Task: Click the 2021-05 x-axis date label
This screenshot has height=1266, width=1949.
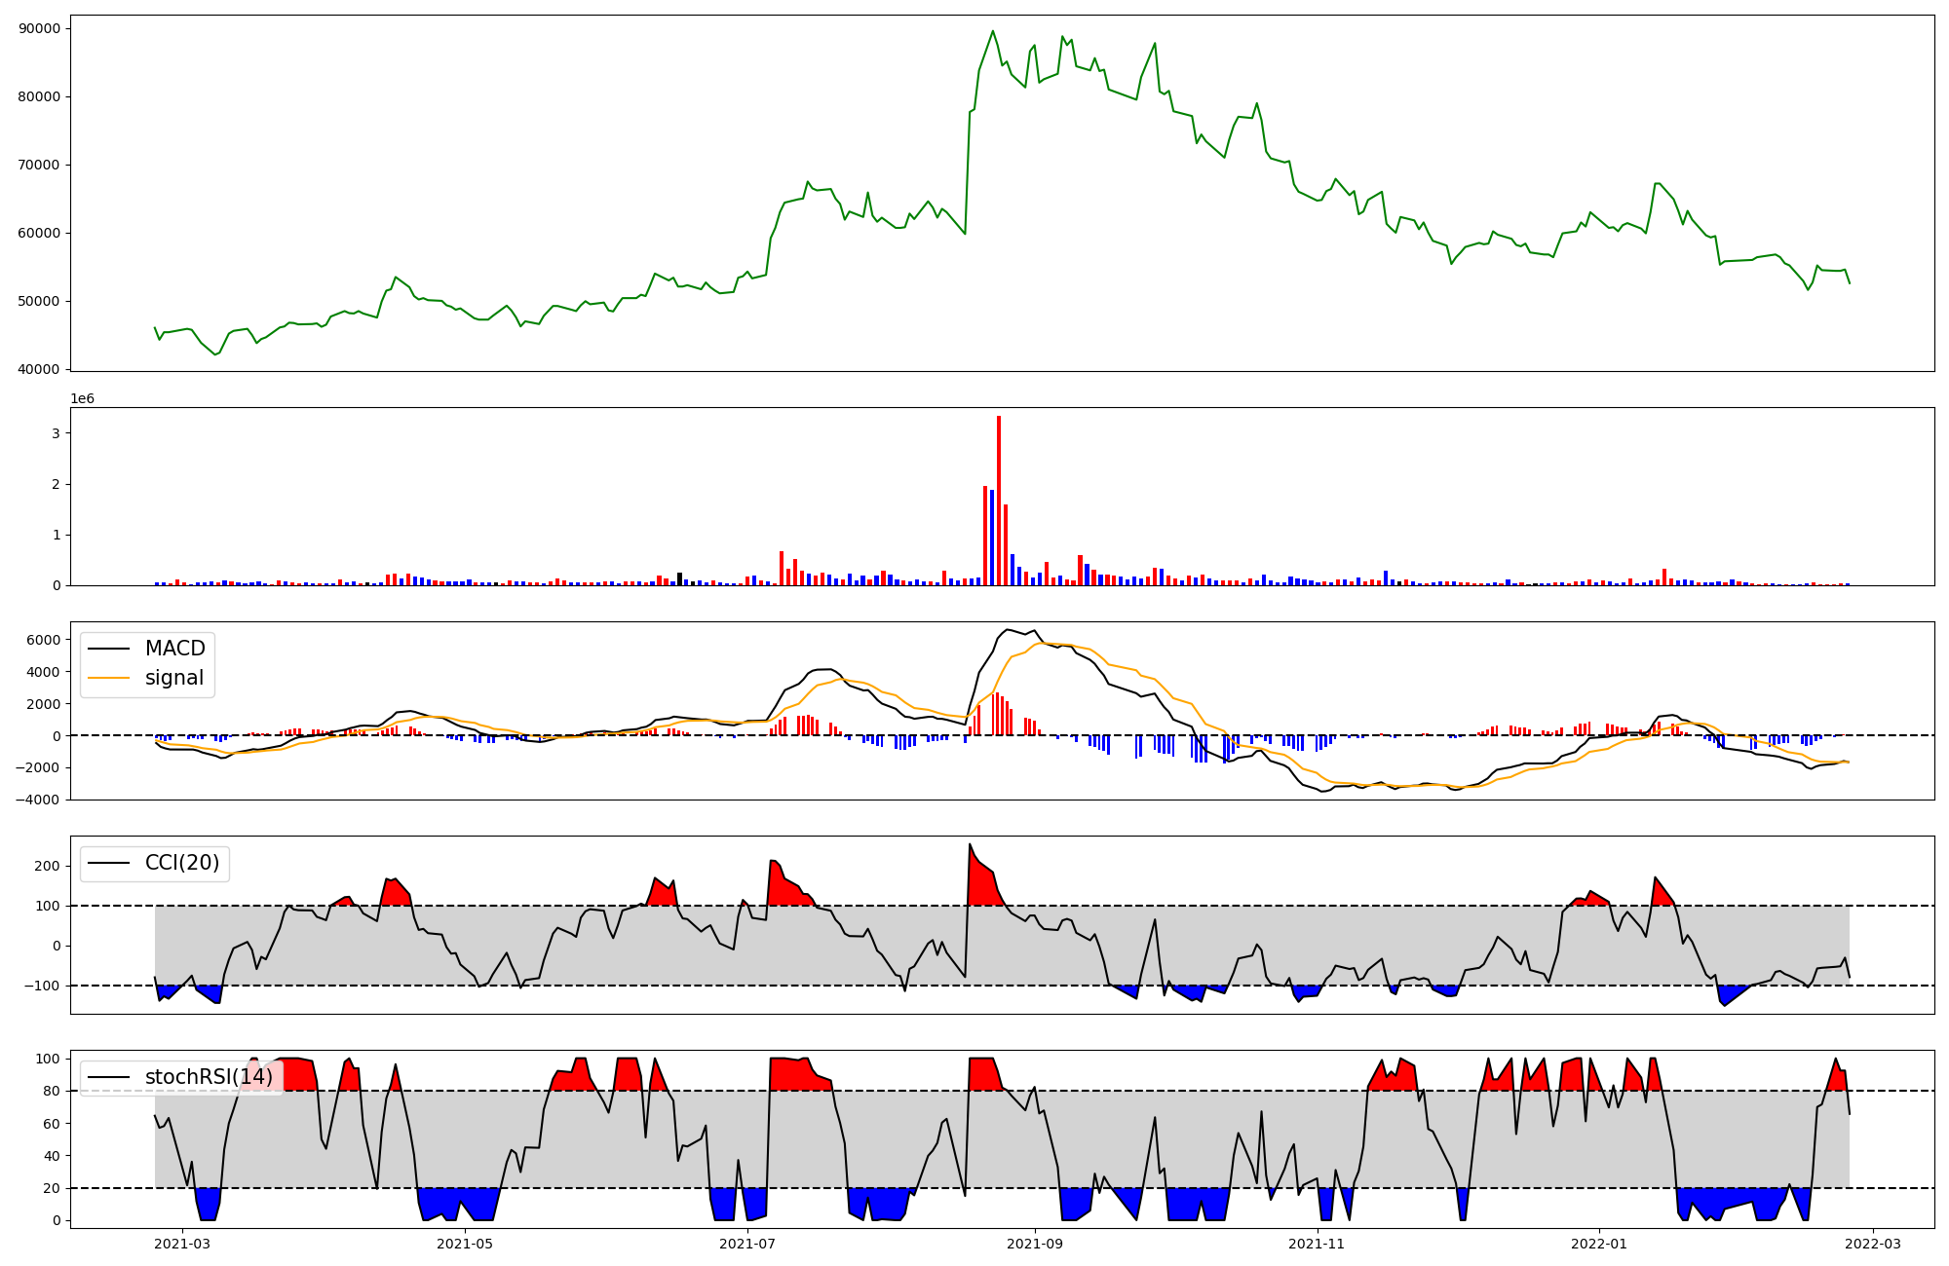Action: tap(465, 1243)
